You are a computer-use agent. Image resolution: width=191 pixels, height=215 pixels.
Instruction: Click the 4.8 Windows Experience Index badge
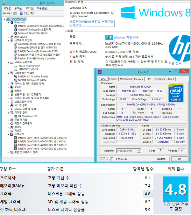coord(109,38)
